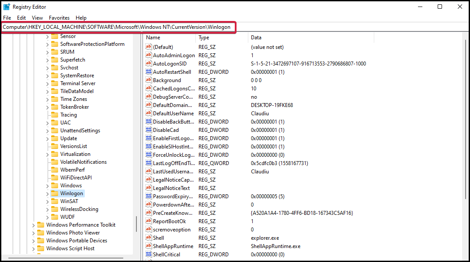Click the string icon beside Shell value
470x262 pixels.
click(x=148, y=238)
